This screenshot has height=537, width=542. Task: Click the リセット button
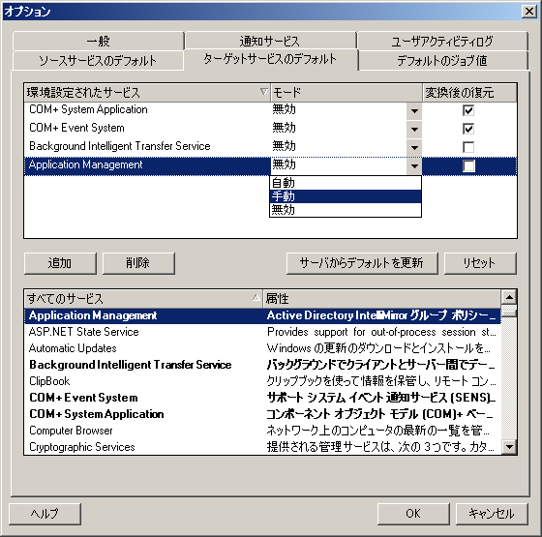click(x=480, y=263)
